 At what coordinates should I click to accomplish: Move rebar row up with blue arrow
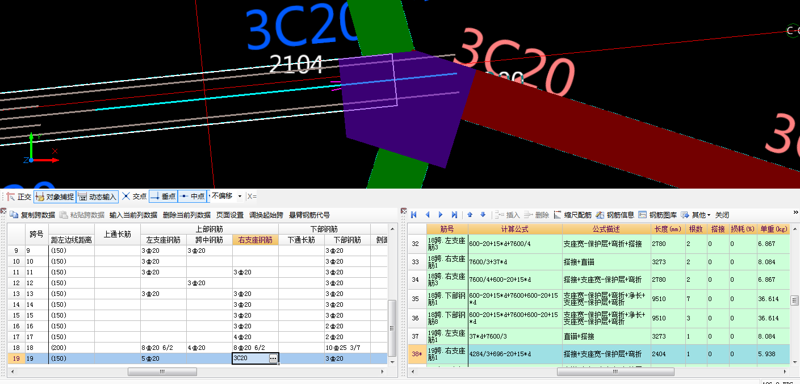coord(470,215)
